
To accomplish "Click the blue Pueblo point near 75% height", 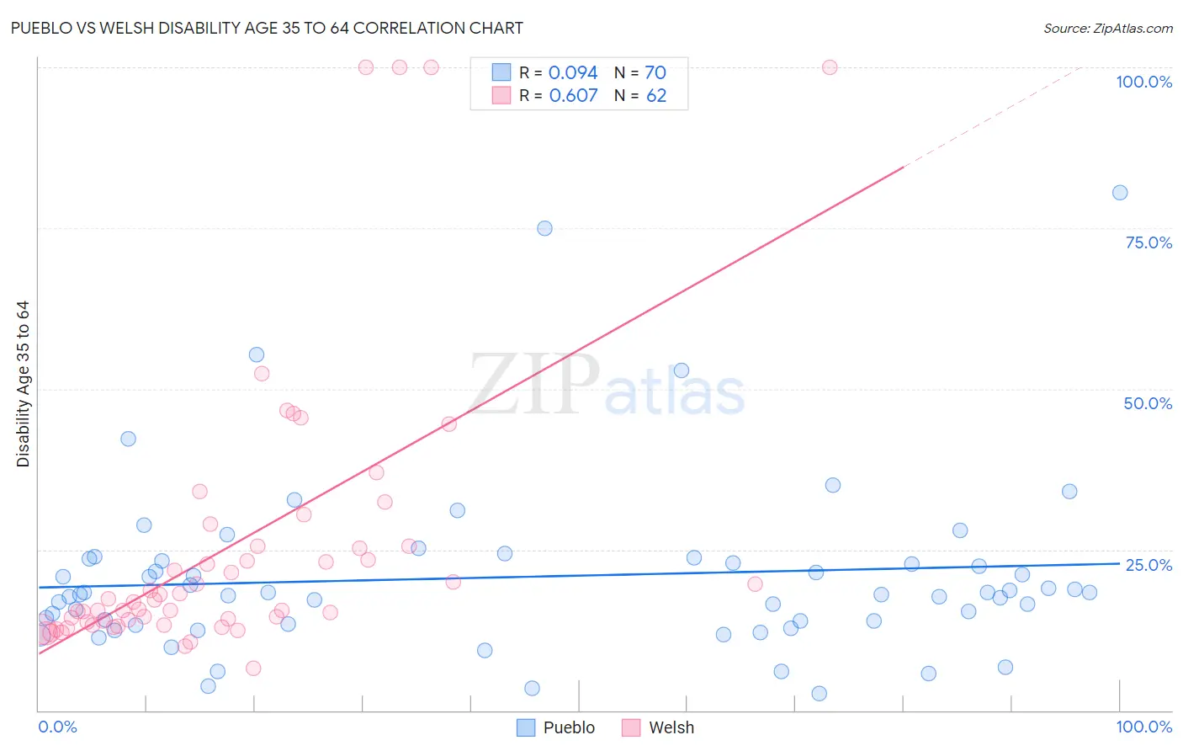I will (544, 228).
